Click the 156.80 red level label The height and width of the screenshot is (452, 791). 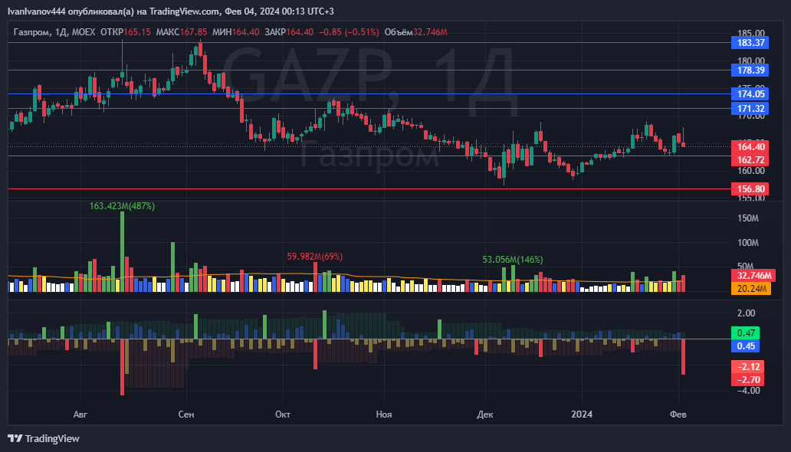(750, 189)
